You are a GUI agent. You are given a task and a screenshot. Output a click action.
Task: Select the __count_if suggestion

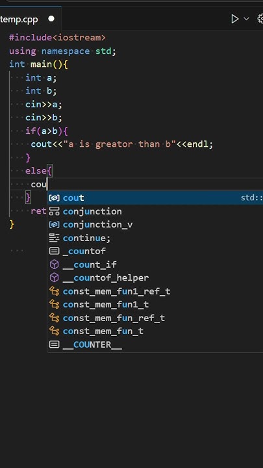pos(155,265)
